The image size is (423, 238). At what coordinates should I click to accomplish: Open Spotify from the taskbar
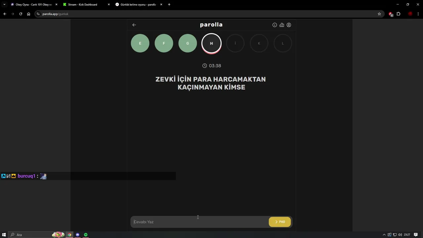point(86,235)
